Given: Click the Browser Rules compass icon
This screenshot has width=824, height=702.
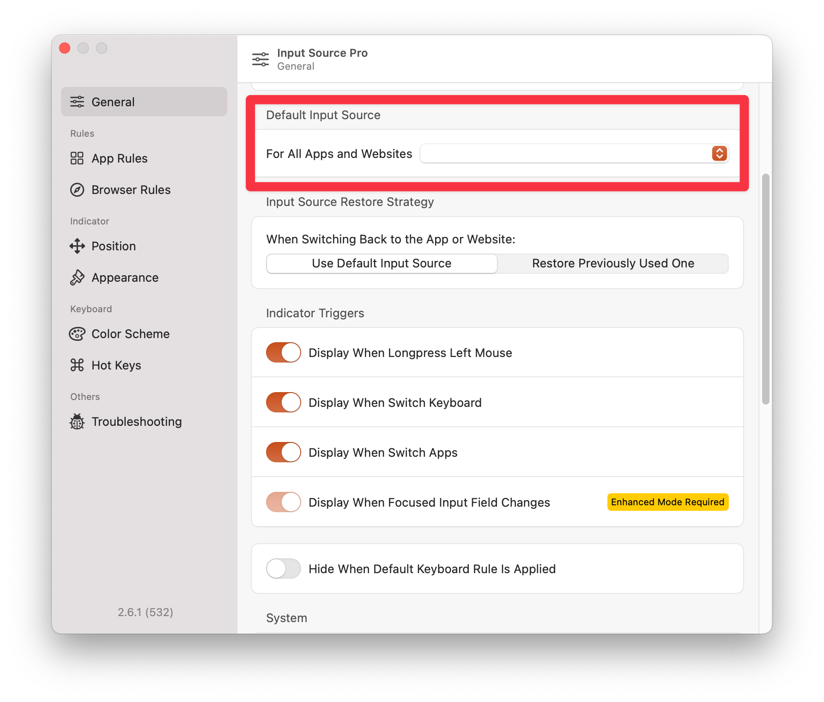Looking at the screenshot, I should 77,190.
